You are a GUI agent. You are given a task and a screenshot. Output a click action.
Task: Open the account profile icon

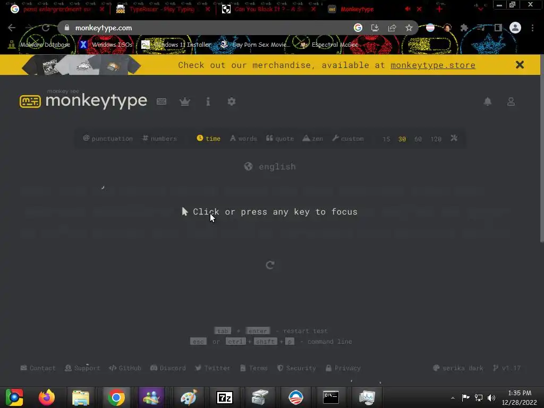click(511, 101)
